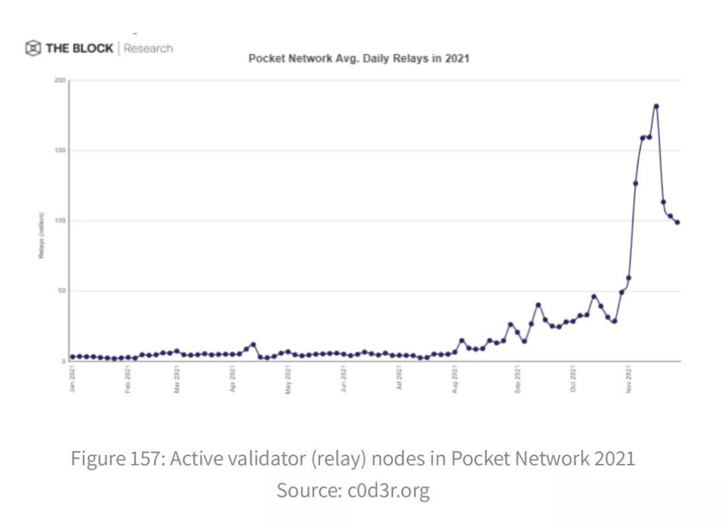This screenshot has height=525, width=723.
Task: Click the Research label beside the logo
Action: click(148, 48)
